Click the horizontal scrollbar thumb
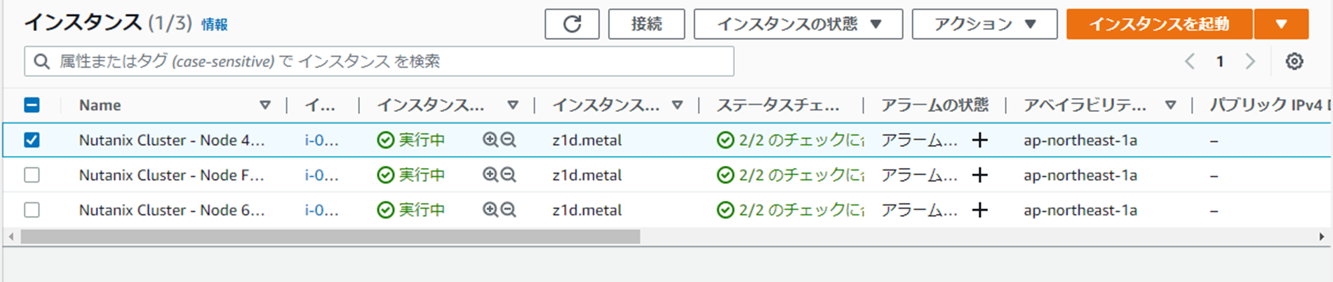This screenshot has height=282, width=1333. coord(330,237)
